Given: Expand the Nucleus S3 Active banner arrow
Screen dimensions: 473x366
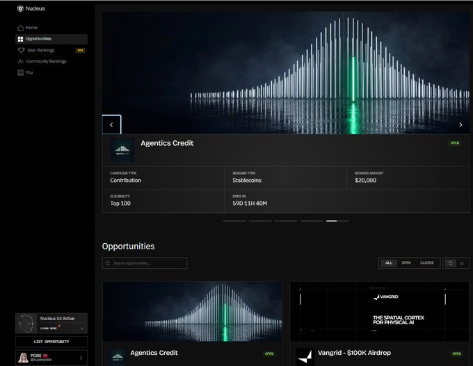Looking at the screenshot, I should 82,328.
